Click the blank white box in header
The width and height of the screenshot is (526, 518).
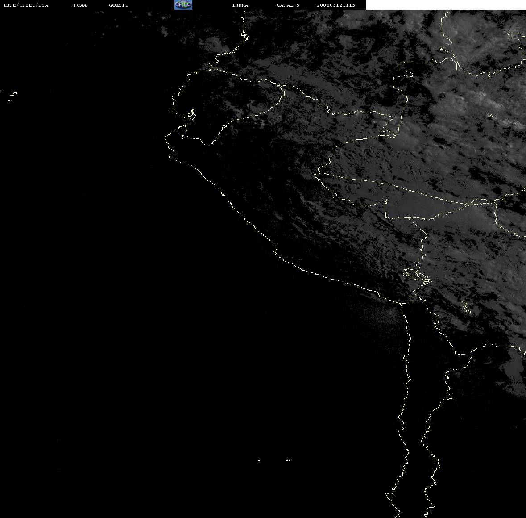(x=446, y=5)
